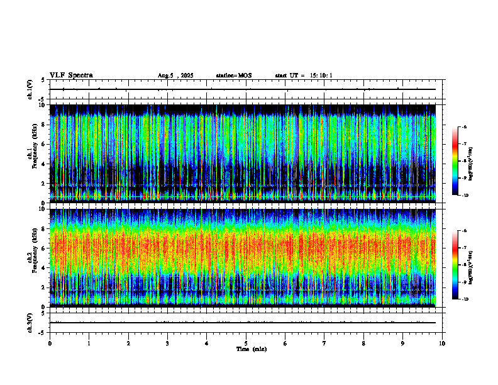Click time axis tick label "9"

pyautogui.click(x=402, y=343)
